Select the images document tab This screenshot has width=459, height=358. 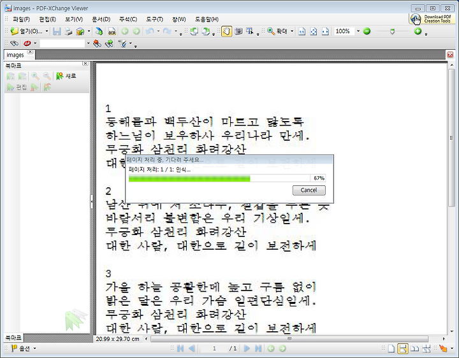(x=15, y=55)
